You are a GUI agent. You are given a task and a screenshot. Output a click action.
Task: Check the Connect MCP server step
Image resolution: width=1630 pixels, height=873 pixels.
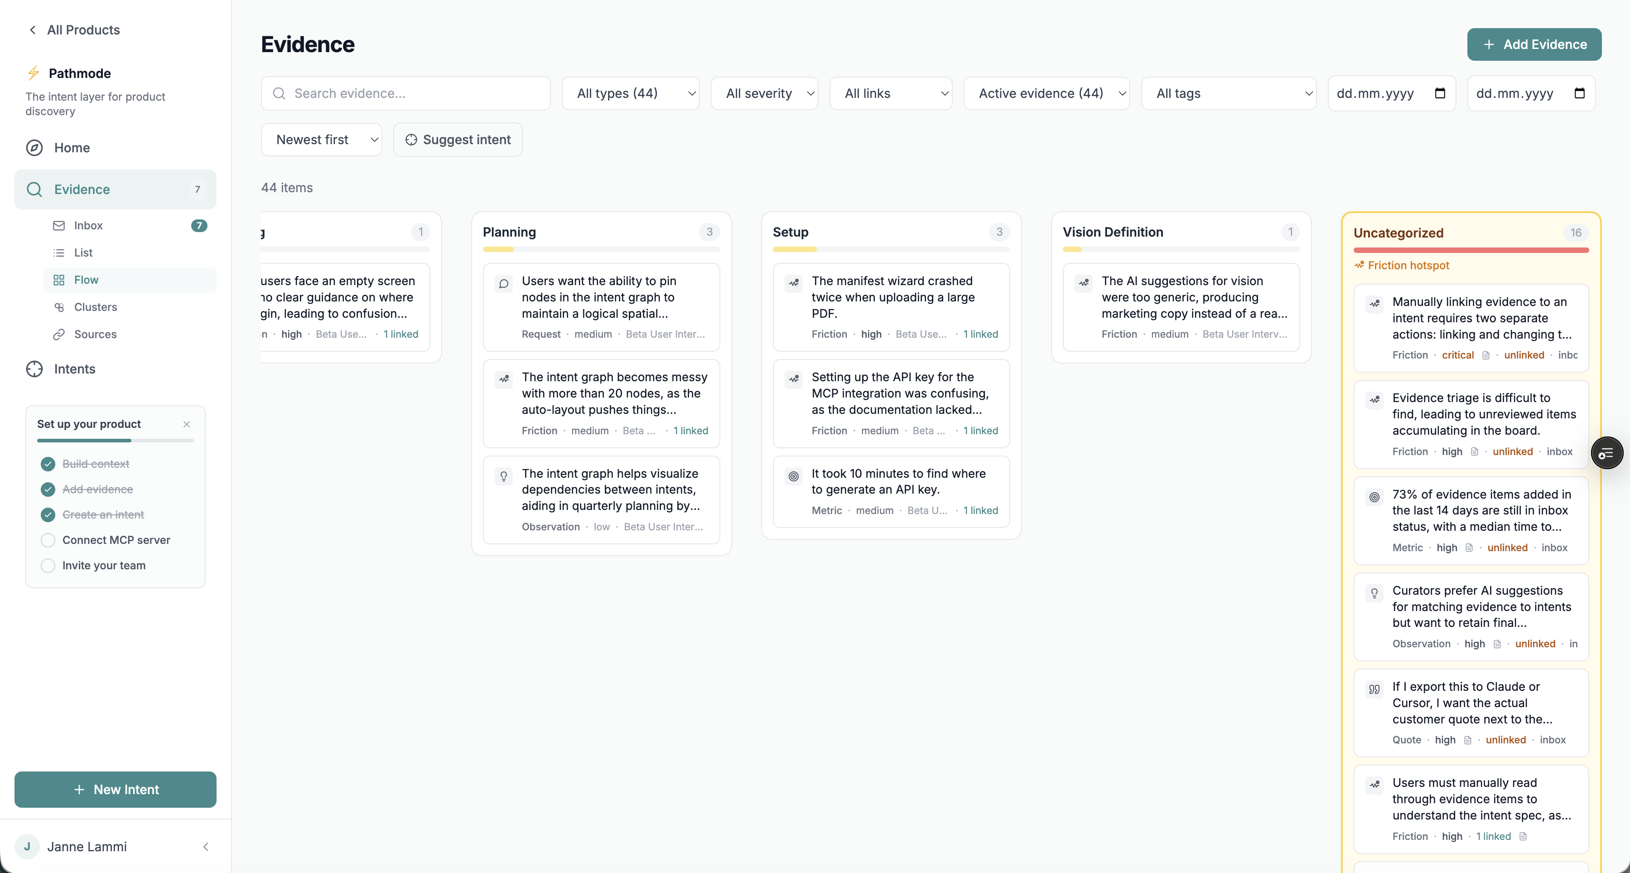tap(48, 540)
